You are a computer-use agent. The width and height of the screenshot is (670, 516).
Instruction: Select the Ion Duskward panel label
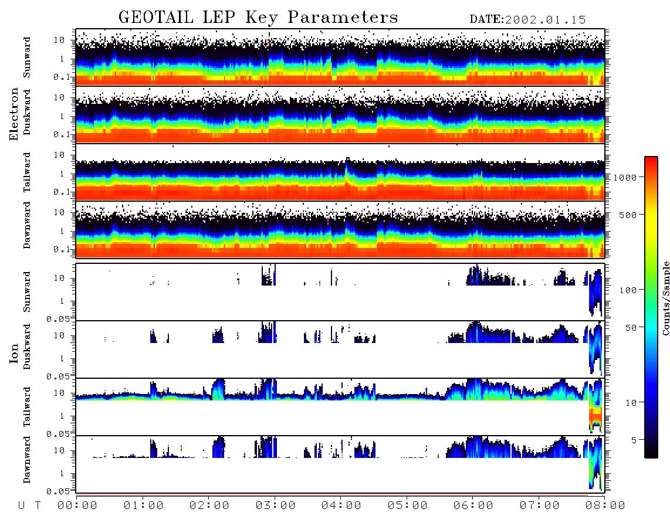point(27,347)
